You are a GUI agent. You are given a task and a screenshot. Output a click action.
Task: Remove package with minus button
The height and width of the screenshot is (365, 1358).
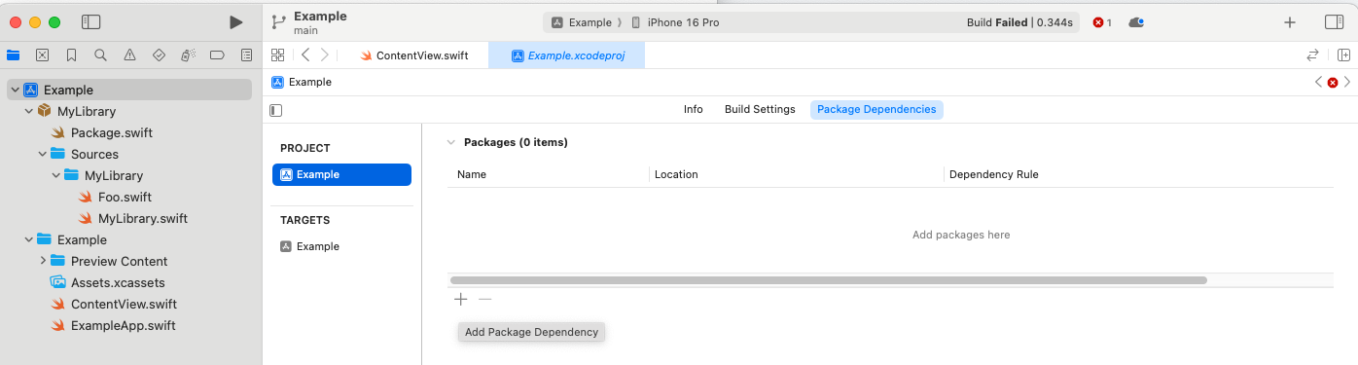click(485, 300)
